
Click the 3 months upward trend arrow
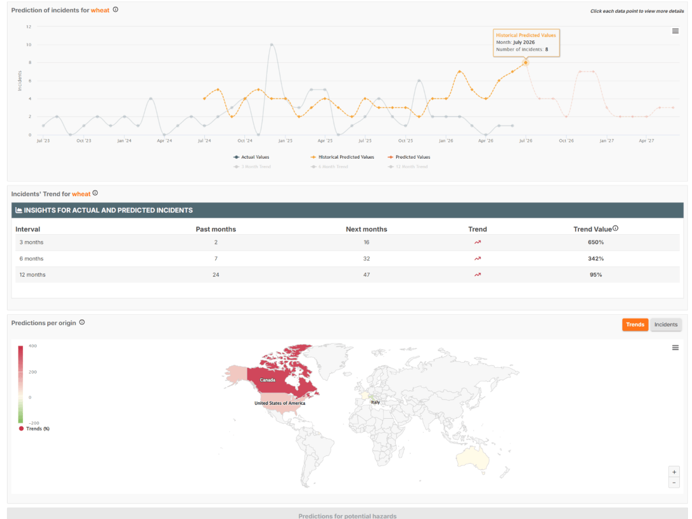coord(477,242)
